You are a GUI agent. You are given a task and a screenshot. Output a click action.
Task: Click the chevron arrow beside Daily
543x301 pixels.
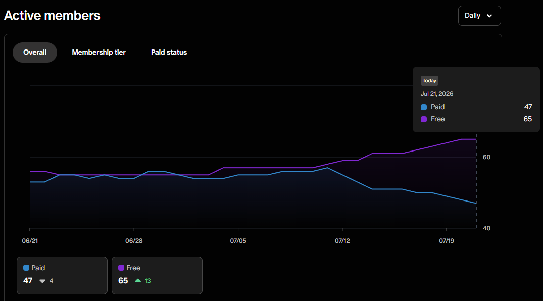click(489, 16)
